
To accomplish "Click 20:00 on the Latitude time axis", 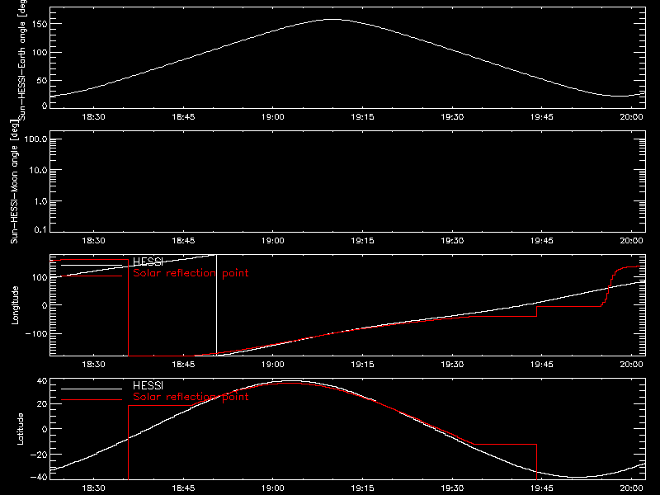I will click(631, 488).
